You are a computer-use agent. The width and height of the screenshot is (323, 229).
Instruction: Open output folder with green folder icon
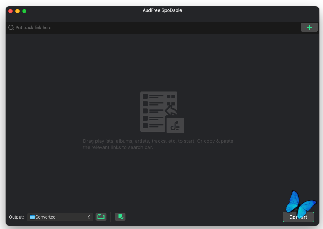[101, 217]
